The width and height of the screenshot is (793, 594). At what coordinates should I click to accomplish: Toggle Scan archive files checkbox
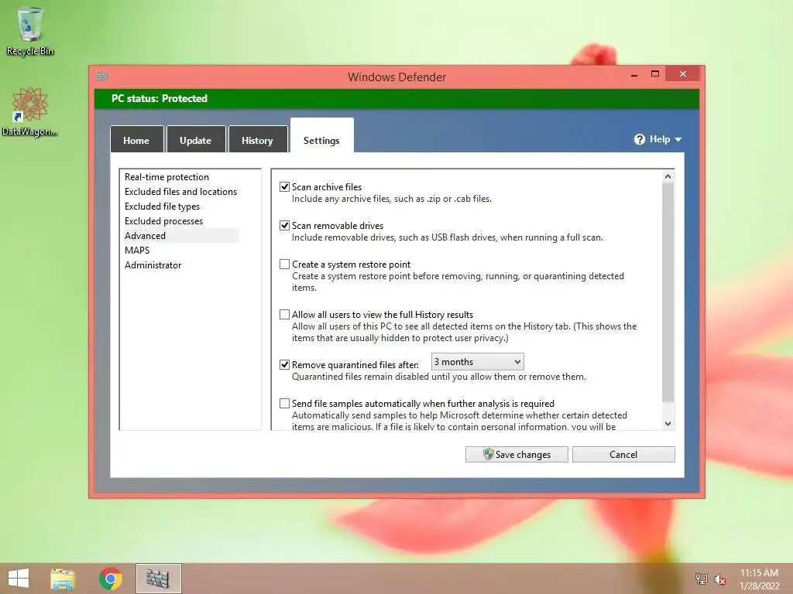coord(285,187)
